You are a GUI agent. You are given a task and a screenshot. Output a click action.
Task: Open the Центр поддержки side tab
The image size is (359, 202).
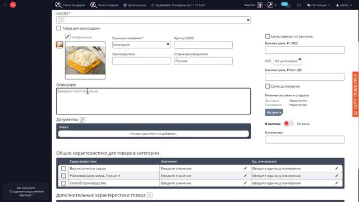pyautogui.click(x=355, y=94)
